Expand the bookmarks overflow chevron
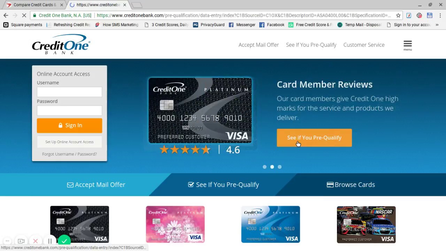446x251 pixels. tap(437, 25)
